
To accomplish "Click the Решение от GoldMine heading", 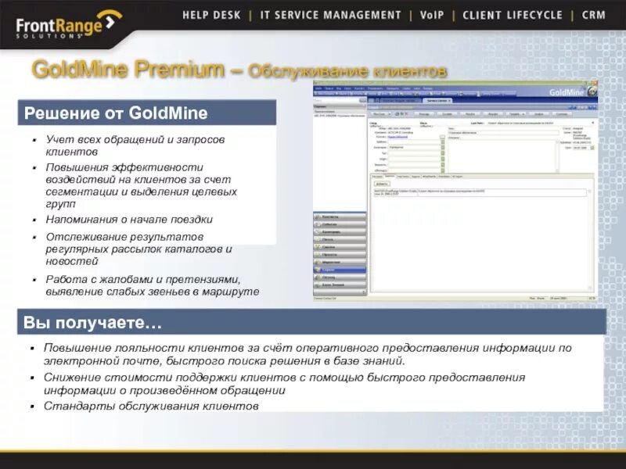I will point(116,113).
